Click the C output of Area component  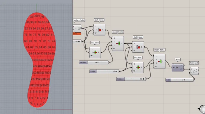[181, 69]
